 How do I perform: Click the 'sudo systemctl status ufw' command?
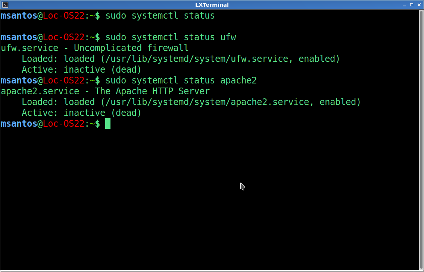pyautogui.click(x=170, y=38)
